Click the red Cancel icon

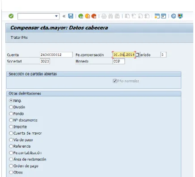click(x=94, y=16)
